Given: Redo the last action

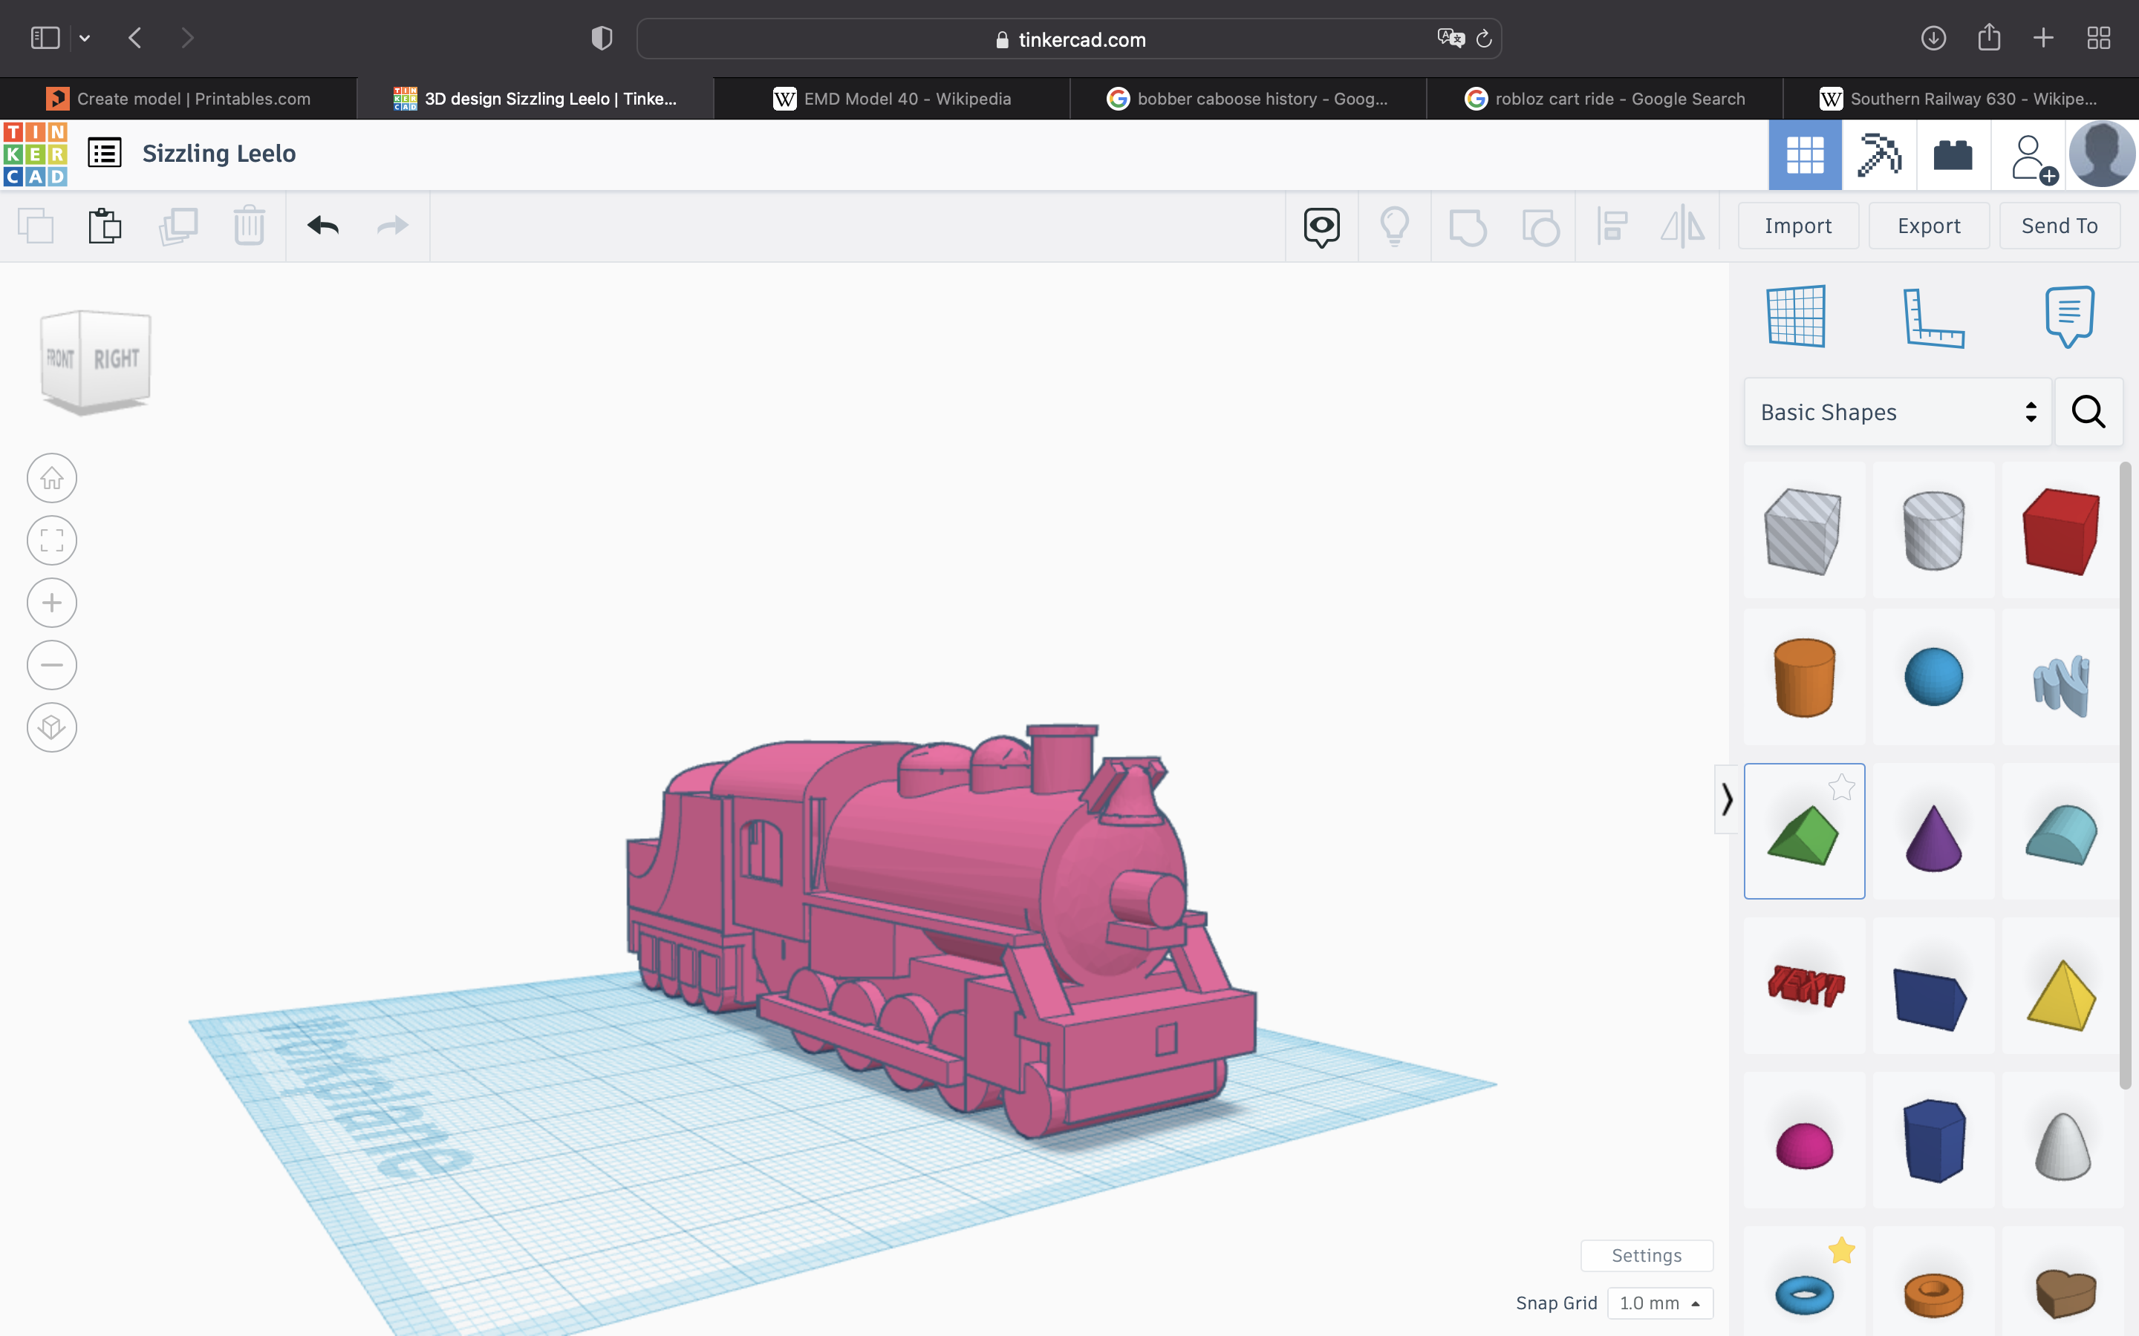Looking at the screenshot, I should coord(392,226).
